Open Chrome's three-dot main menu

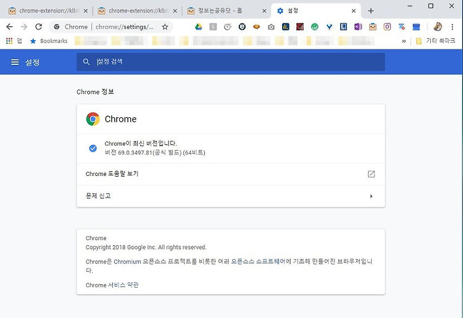click(x=452, y=27)
